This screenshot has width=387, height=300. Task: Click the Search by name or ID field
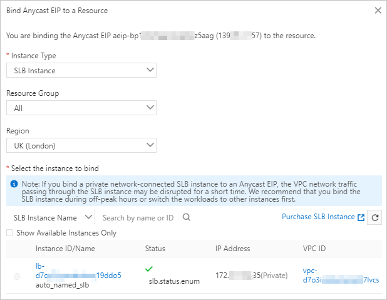click(x=138, y=218)
